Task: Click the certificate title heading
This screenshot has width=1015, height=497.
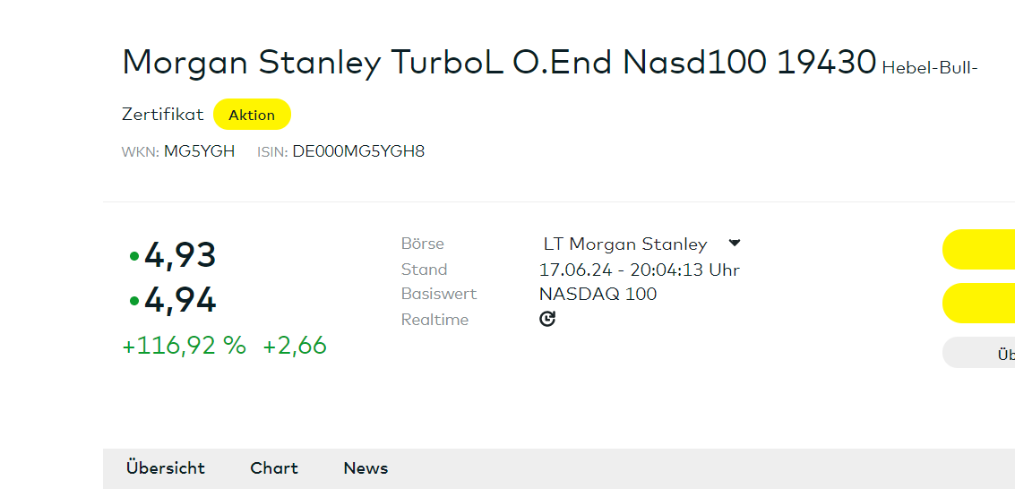Action: click(x=498, y=62)
